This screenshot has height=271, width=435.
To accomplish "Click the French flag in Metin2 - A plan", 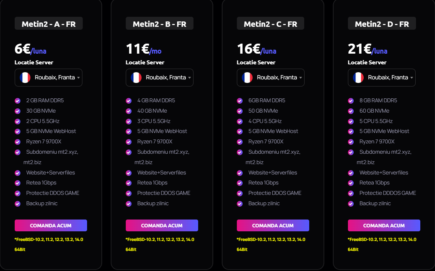I will pos(25,78).
